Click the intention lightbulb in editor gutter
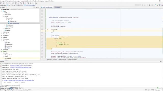 click(x=48, y=30)
